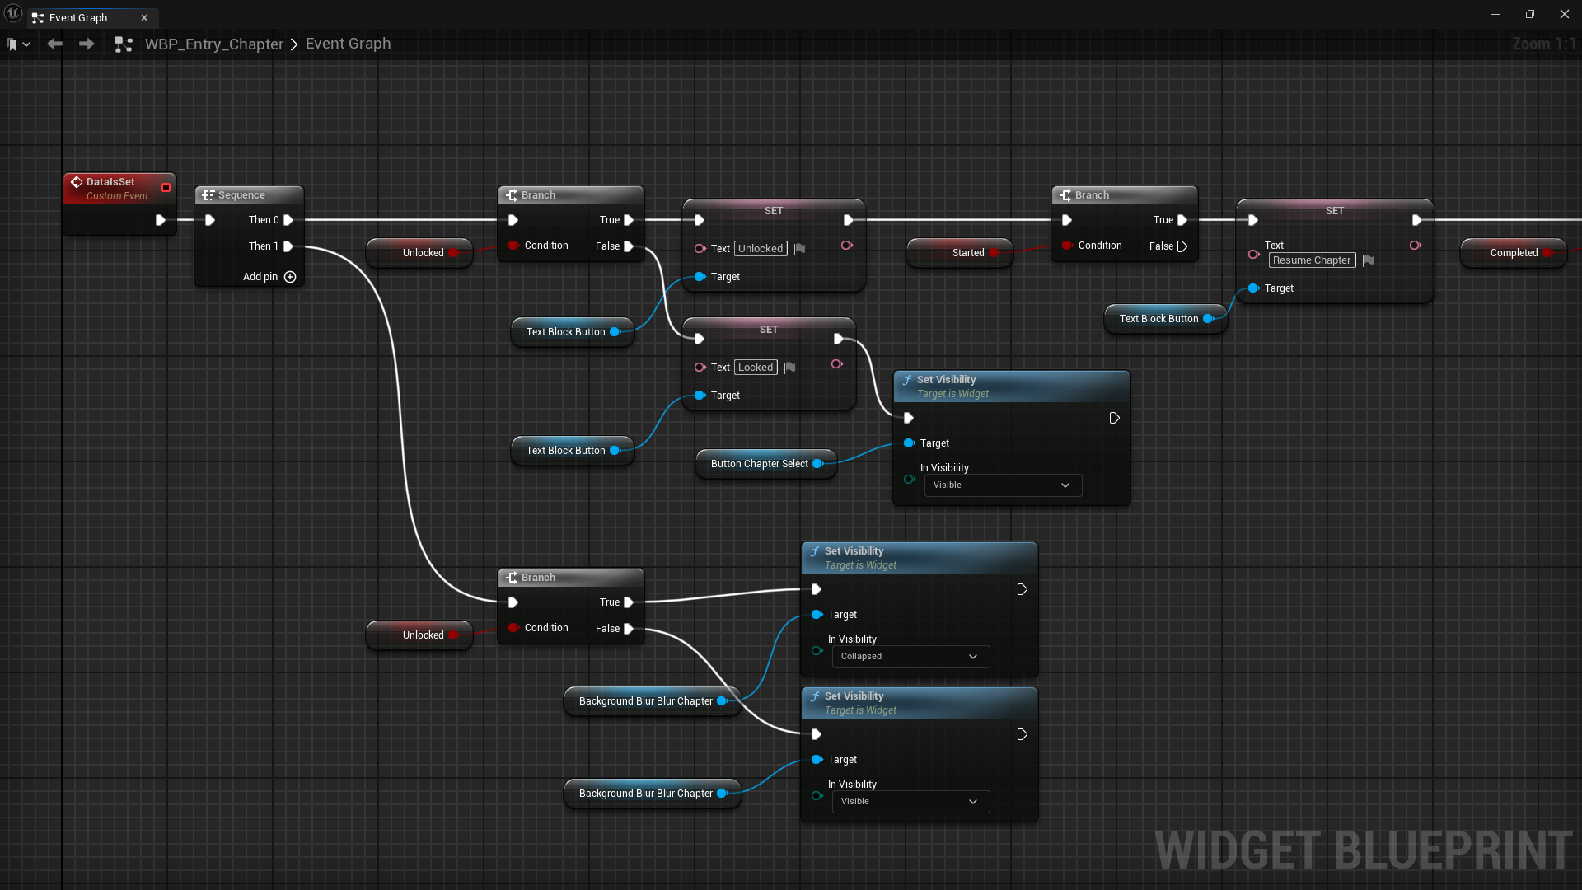Image resolution: width=1582 pixels, height=890 pixels.
Task: Close the Event Graph tab
Action: [144, 17]
